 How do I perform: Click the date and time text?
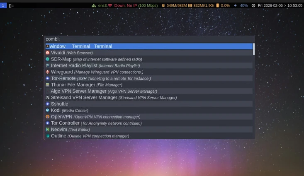coord(280,5)
